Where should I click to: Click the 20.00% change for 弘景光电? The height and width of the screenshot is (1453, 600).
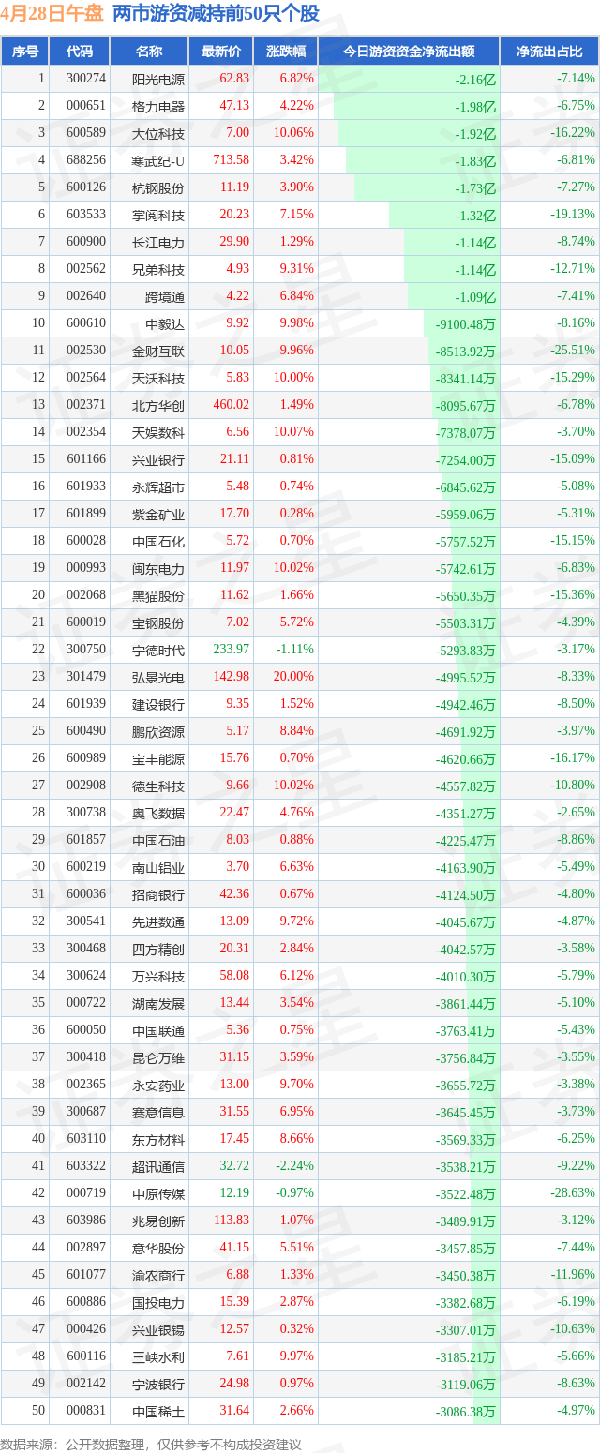(292, 677)
